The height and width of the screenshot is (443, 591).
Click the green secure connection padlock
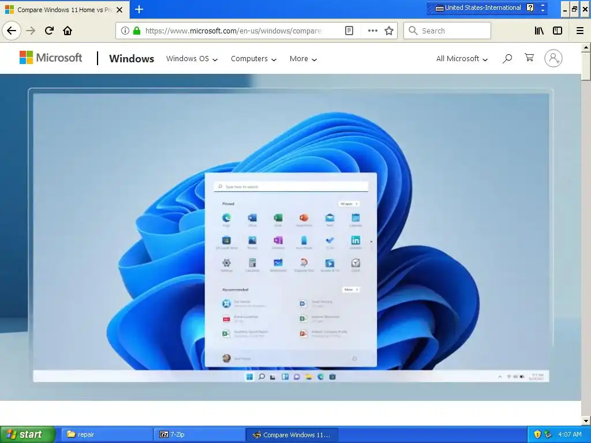click(x=137, y=31)
